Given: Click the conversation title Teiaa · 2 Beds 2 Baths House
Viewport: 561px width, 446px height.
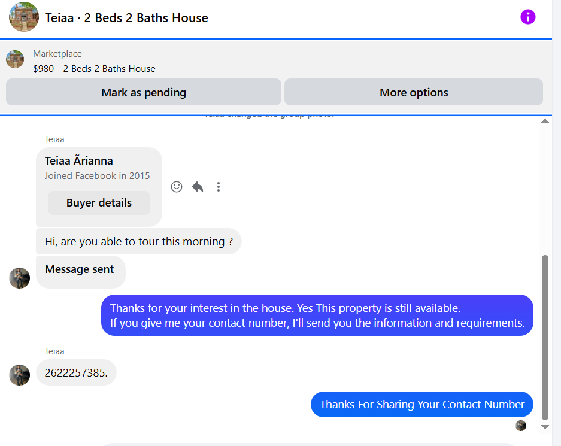Looking at the screenshot, I should click(x=126, y=17).
